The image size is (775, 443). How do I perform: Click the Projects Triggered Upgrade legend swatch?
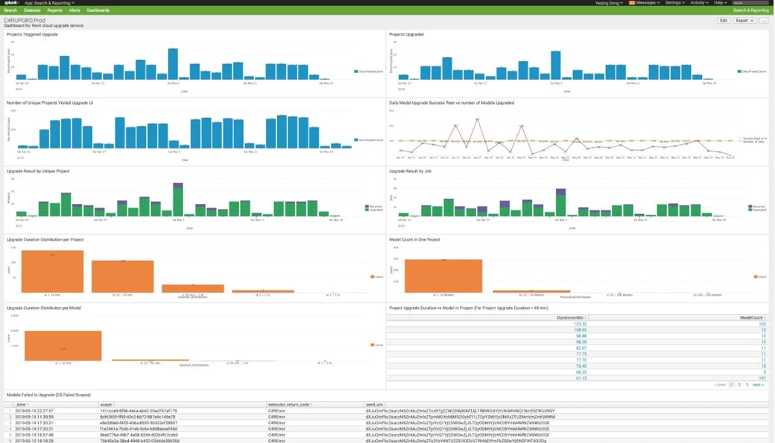click(356, 71)
